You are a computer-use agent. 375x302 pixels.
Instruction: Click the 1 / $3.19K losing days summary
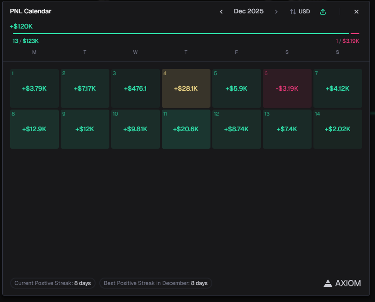point(347,41)
